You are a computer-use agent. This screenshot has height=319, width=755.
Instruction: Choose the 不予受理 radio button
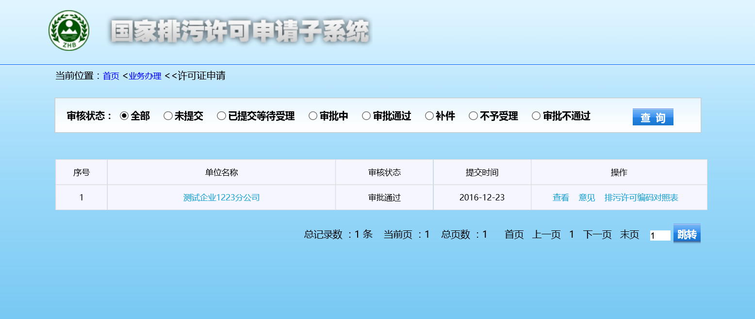[473, 116]
